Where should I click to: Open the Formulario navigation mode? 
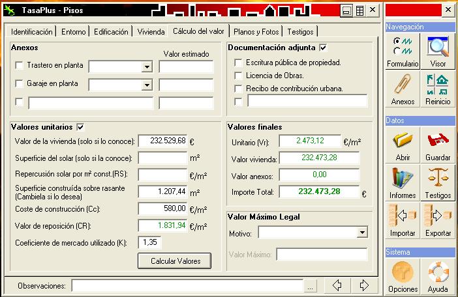403,51
